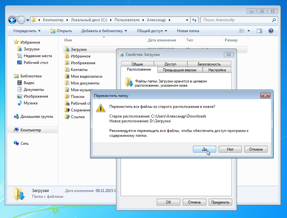Select the 'Ссылки' folder icon
This screenshot has width=287, height=218.
67,117
